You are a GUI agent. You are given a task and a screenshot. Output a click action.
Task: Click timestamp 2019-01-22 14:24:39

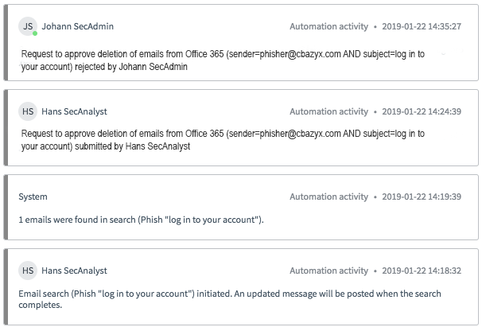click(x=422, y=111)
